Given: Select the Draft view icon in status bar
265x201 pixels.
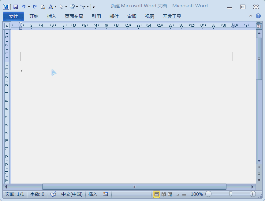Looking at the screenshot, I should point(184,194).
